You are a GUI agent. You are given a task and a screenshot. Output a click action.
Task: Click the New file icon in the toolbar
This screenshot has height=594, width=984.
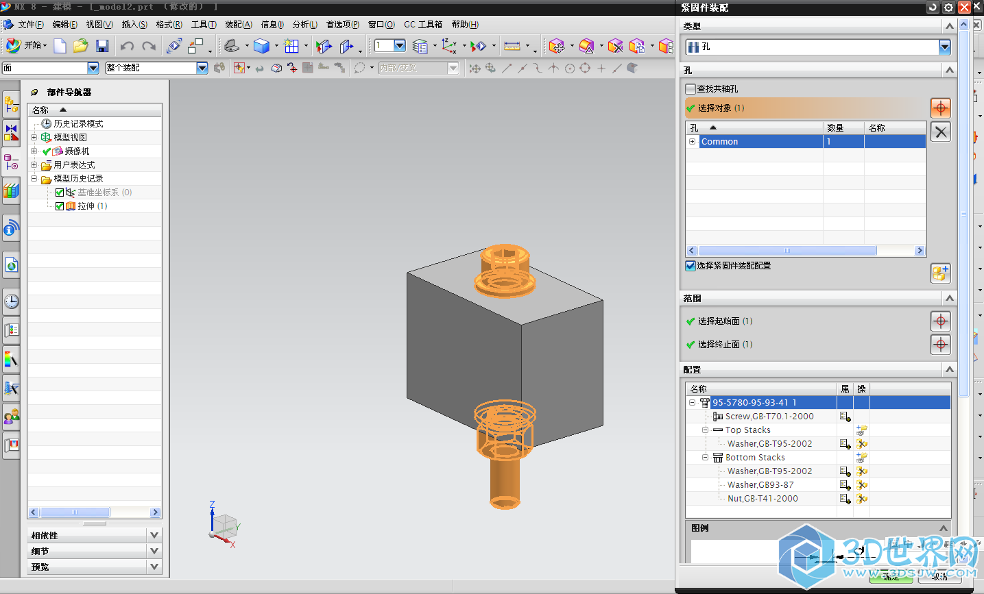tap(60, 46)
